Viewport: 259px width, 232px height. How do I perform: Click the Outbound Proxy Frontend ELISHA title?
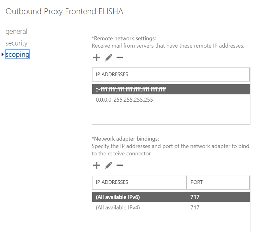pyautogui.click(x=64, y=11)
